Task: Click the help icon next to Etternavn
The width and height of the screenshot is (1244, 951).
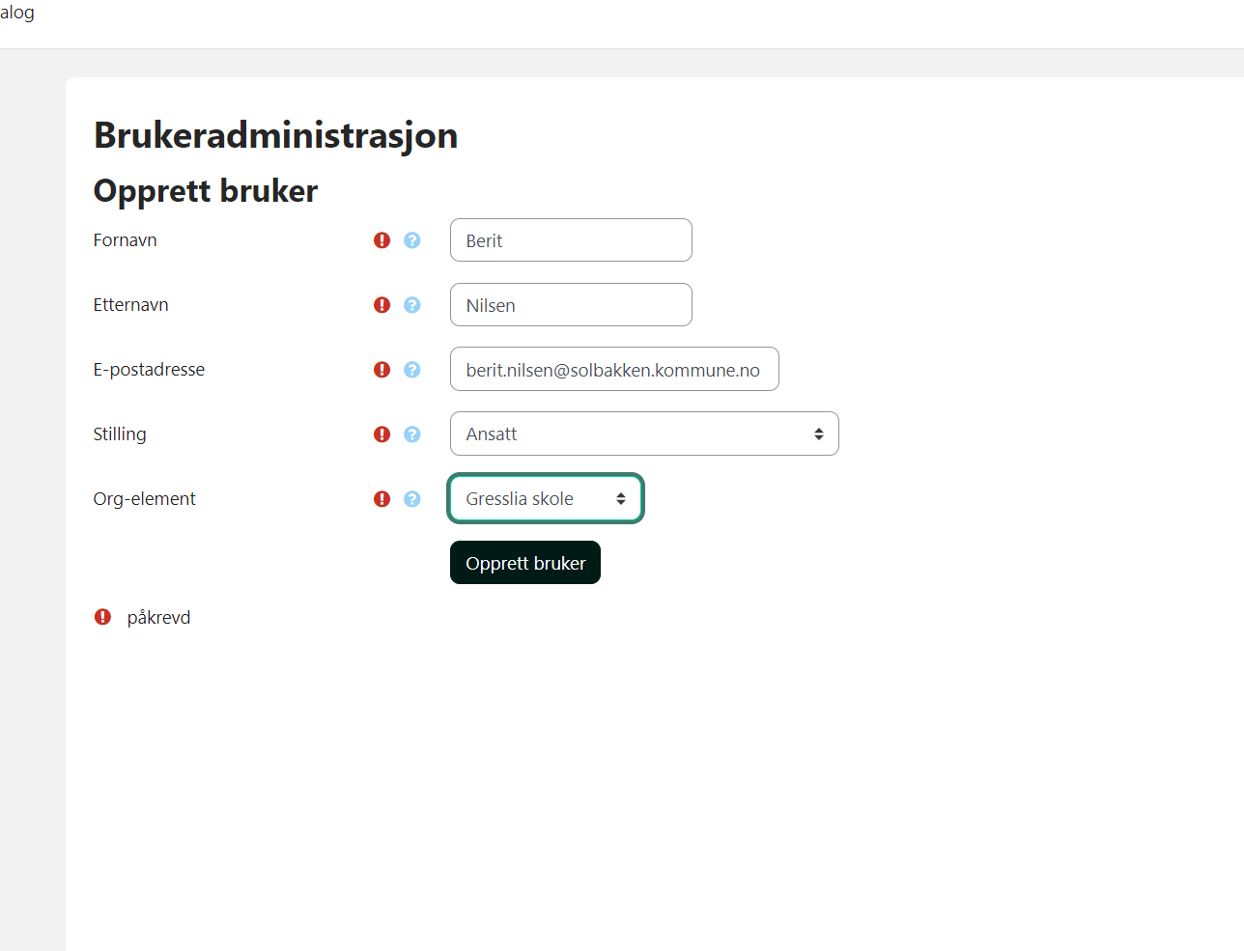Action: (412, 305)
